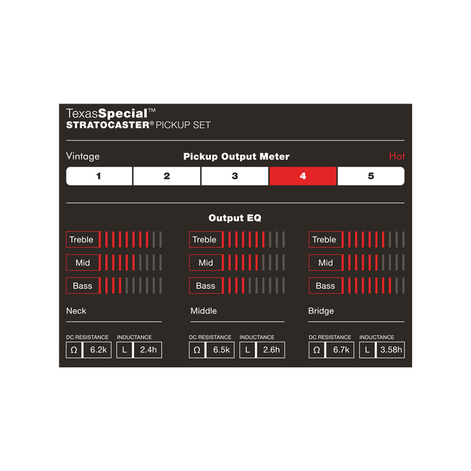Click the Bridge inductance 3.58h value

tap(391, 350)
